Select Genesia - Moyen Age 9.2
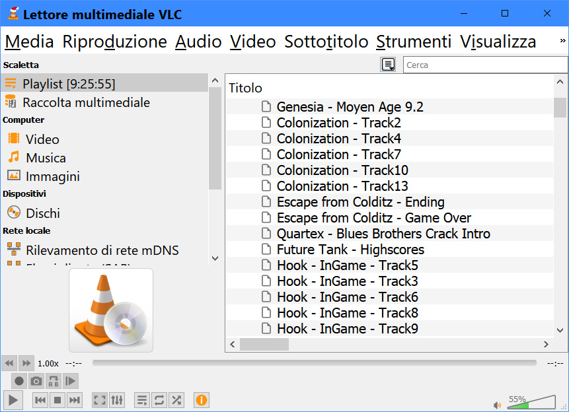Viewport: 569px width, 412px height. 390,106
